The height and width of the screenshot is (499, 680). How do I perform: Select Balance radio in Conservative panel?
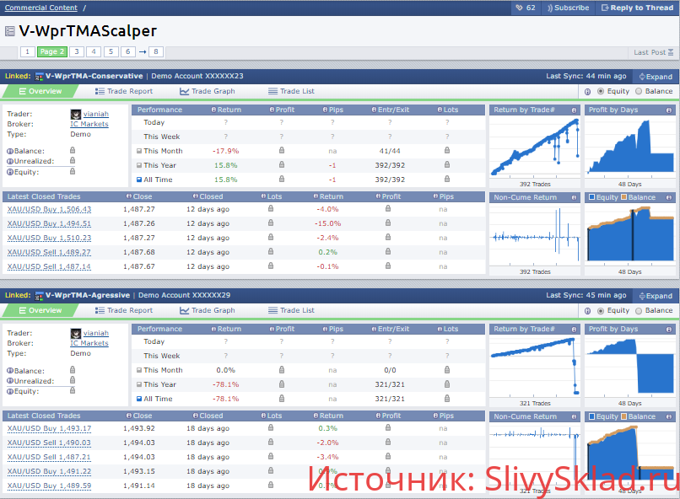coord(639,91)
